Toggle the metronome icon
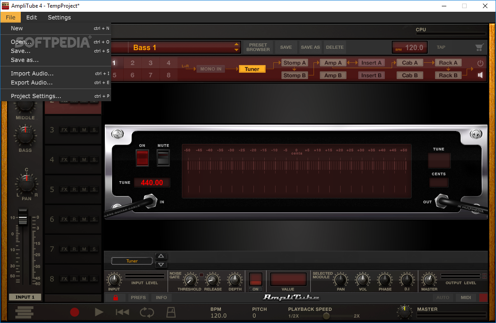 pos(171,312)
